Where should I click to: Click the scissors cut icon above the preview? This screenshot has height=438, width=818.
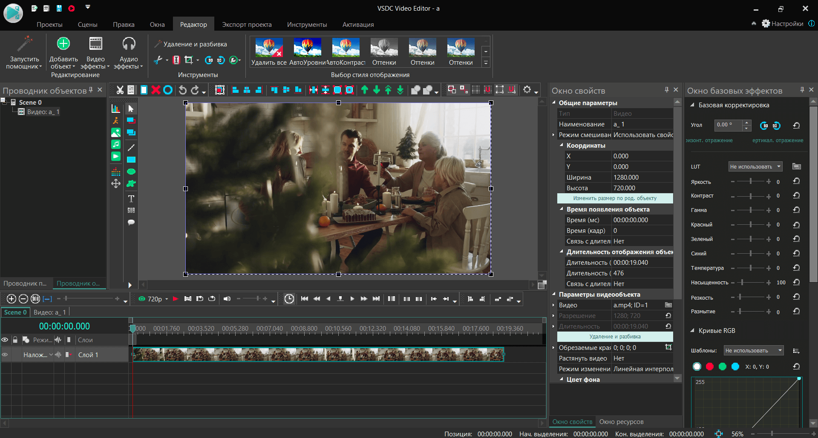tap(120, 90)
